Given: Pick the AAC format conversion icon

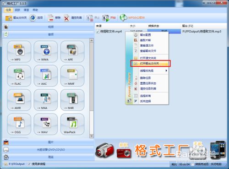Looking at the screenshot, I should coord(46,76).
